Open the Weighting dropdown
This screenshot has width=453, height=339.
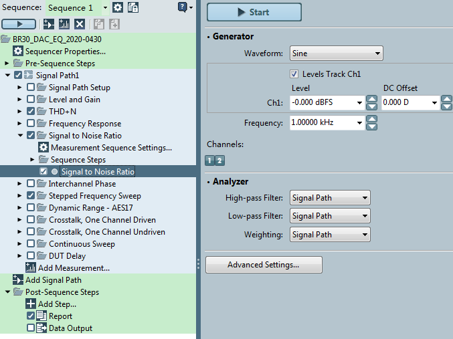click(x=330, y=235)
